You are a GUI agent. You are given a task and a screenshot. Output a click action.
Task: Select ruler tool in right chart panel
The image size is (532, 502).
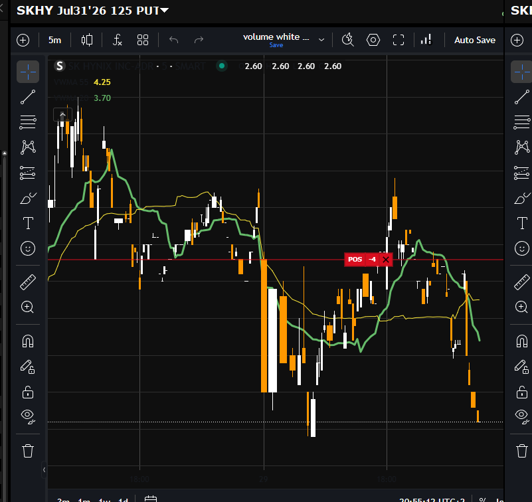[522, 282]
